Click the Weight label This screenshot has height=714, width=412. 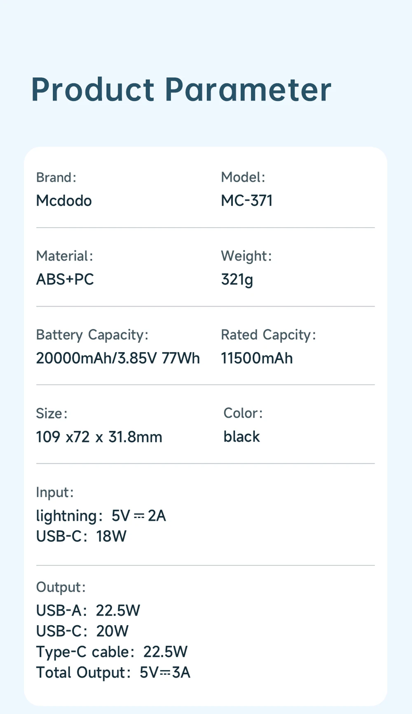click(x=246, y=256)
